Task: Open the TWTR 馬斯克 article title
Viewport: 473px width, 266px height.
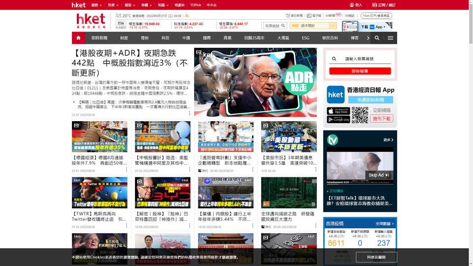Action: [x=99, y=216]
